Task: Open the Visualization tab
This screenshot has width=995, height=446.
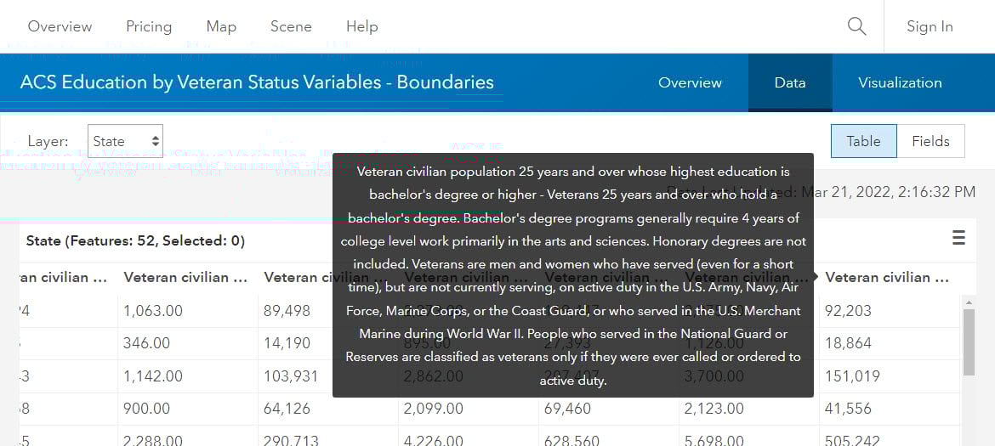Action: click(x=900, y=82)
